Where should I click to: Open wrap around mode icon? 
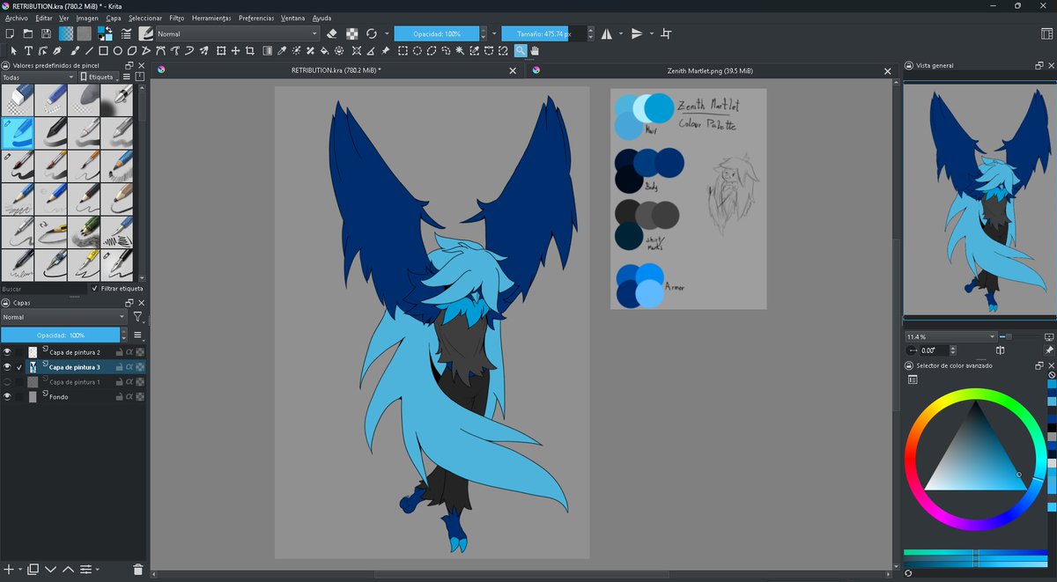667,33
